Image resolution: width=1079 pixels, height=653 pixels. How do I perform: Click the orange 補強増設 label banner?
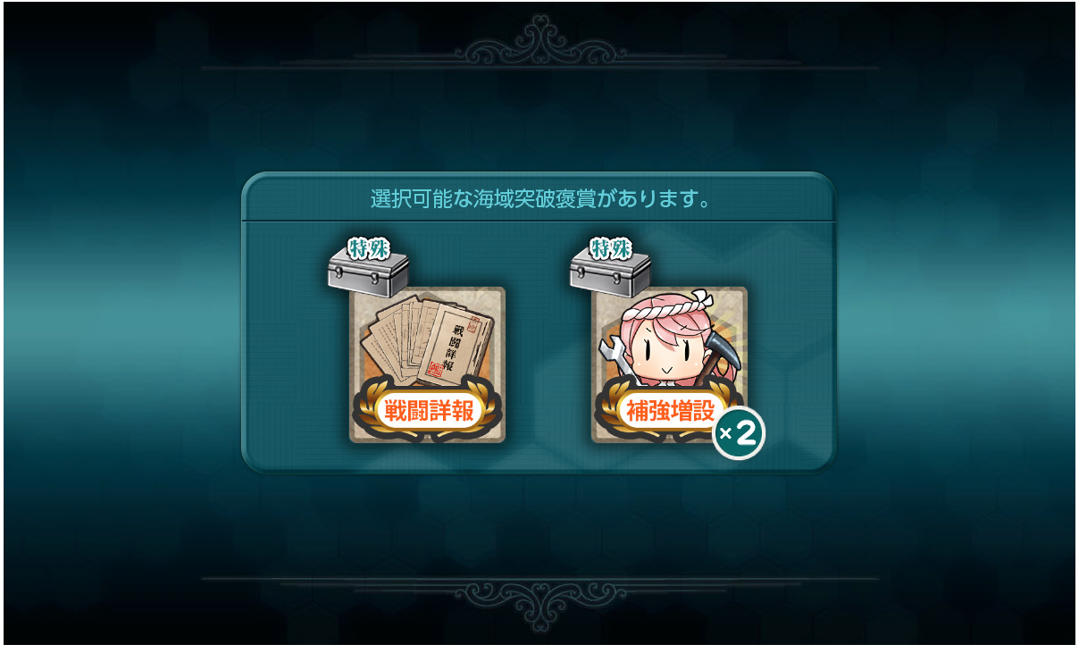tap(670, 410)
